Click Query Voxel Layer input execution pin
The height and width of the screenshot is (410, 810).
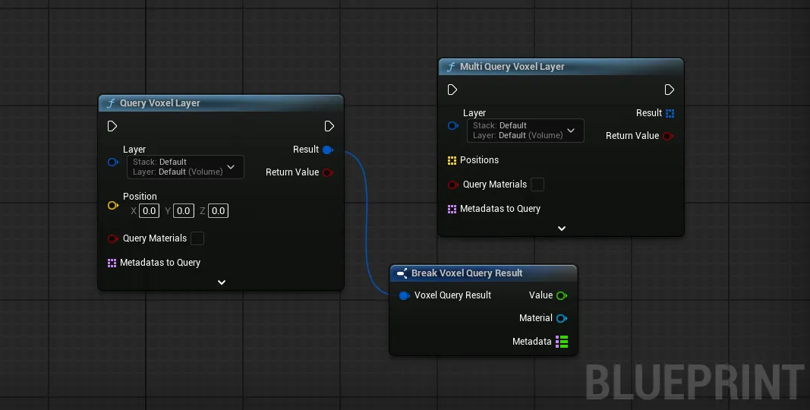click(x=112, y=126)
